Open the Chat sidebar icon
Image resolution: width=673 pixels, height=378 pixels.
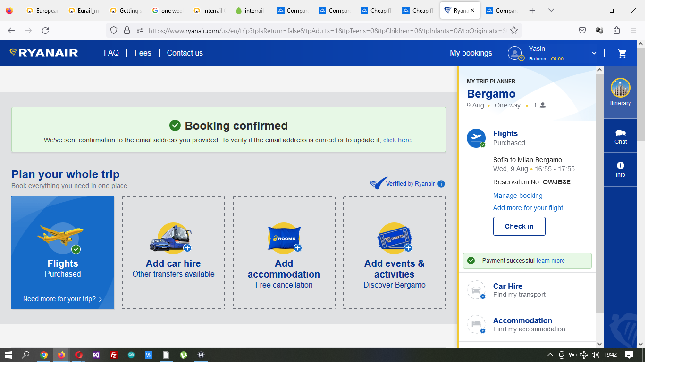pyautogui.click(x=620, y=136)
